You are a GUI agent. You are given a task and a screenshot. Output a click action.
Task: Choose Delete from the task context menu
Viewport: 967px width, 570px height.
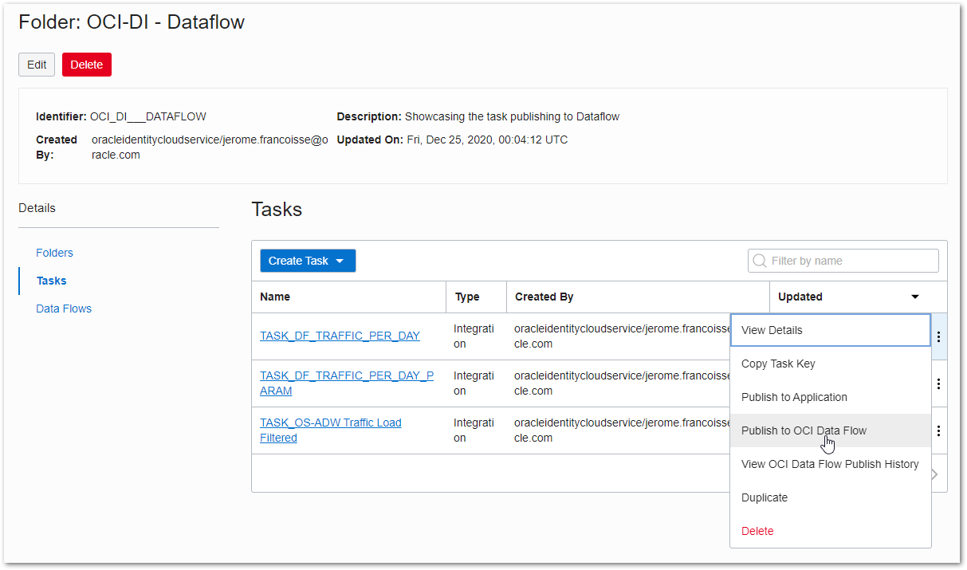click(x=757, y=531)
